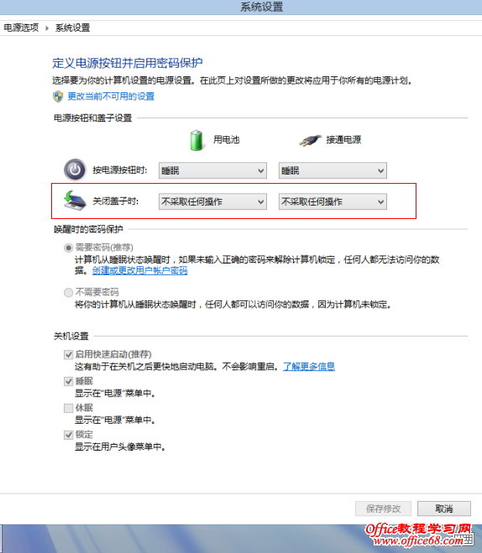Go to 电源选项 in the breadcrumb
This screenshot has width=482, height=553.
pos(21,28)
